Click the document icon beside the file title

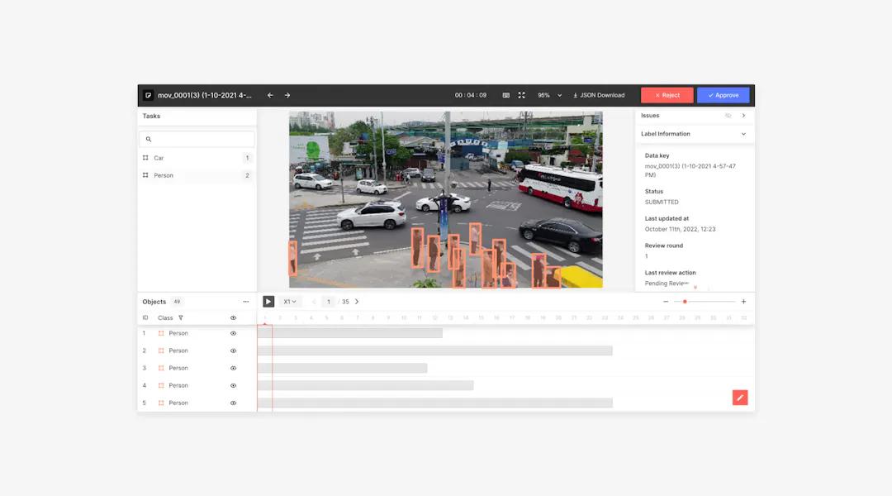[148, 95]
